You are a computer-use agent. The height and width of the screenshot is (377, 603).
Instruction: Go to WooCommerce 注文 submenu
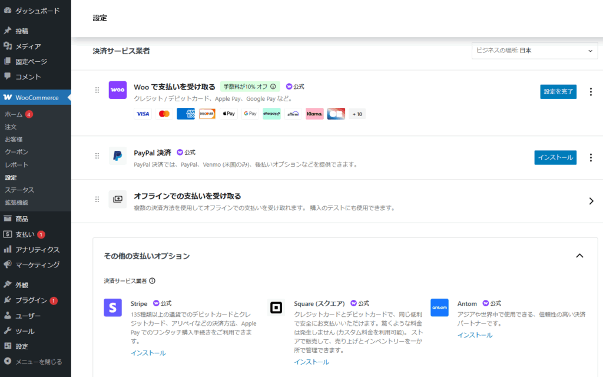[11, 127]
